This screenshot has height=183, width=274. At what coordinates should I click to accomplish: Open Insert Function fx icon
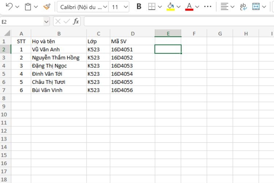click(x=76, y=21)
